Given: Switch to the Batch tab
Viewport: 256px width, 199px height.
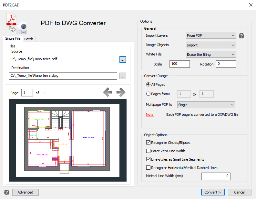Looking at the screenshot, I should click(x=29, y=39).
